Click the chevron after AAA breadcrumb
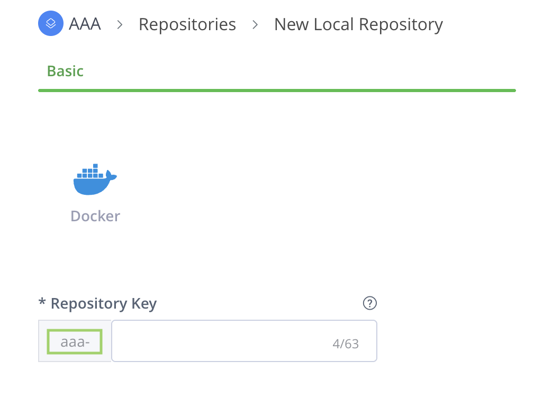The width and height of the screenshot is (543, 397). (120, 24)
